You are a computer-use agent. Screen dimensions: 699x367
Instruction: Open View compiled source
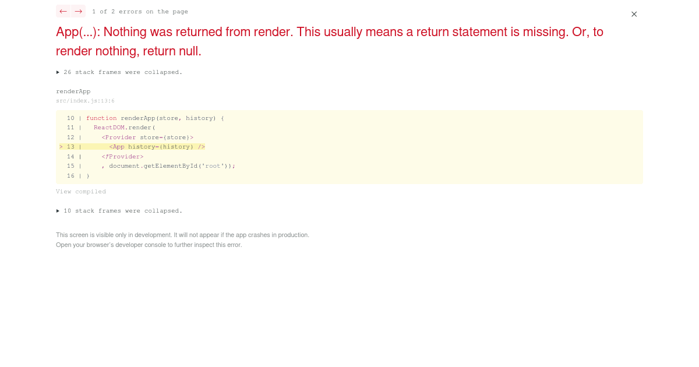click(x=80, y=191)
